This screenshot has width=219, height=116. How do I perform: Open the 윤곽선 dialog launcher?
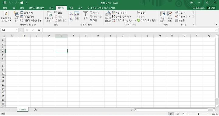[194, 25]
